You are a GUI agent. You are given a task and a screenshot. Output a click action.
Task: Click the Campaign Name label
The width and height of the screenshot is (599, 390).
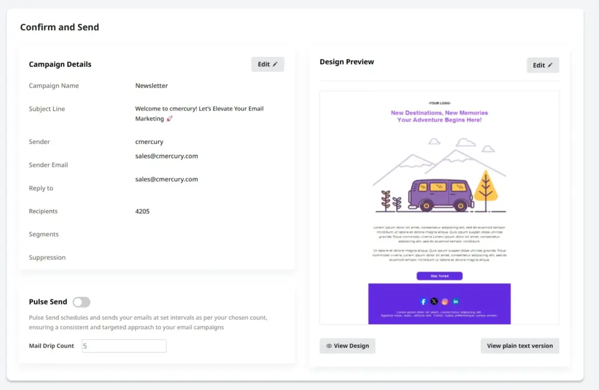click(54, 85)
